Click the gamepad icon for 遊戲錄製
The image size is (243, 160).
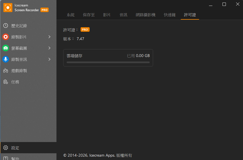point(6,71)
